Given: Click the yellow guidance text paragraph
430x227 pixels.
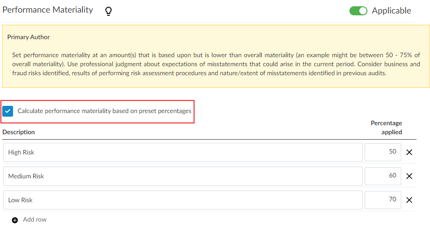Looking at the screenshot, I should (x=216, y=64).
